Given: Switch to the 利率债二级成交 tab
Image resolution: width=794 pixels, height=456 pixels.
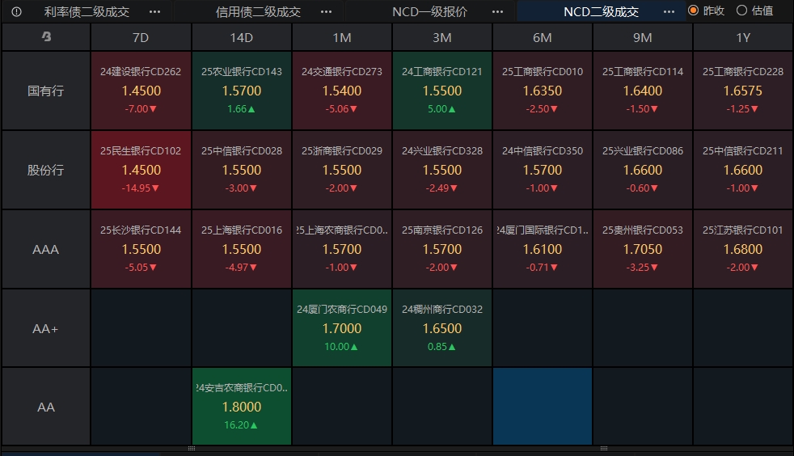Looking at the screenshot, I should pyautogui.click(x=87, y=11).
